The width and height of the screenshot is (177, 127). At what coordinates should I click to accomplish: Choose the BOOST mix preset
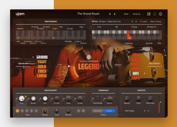pyautogui.click(x=136, y=64)
